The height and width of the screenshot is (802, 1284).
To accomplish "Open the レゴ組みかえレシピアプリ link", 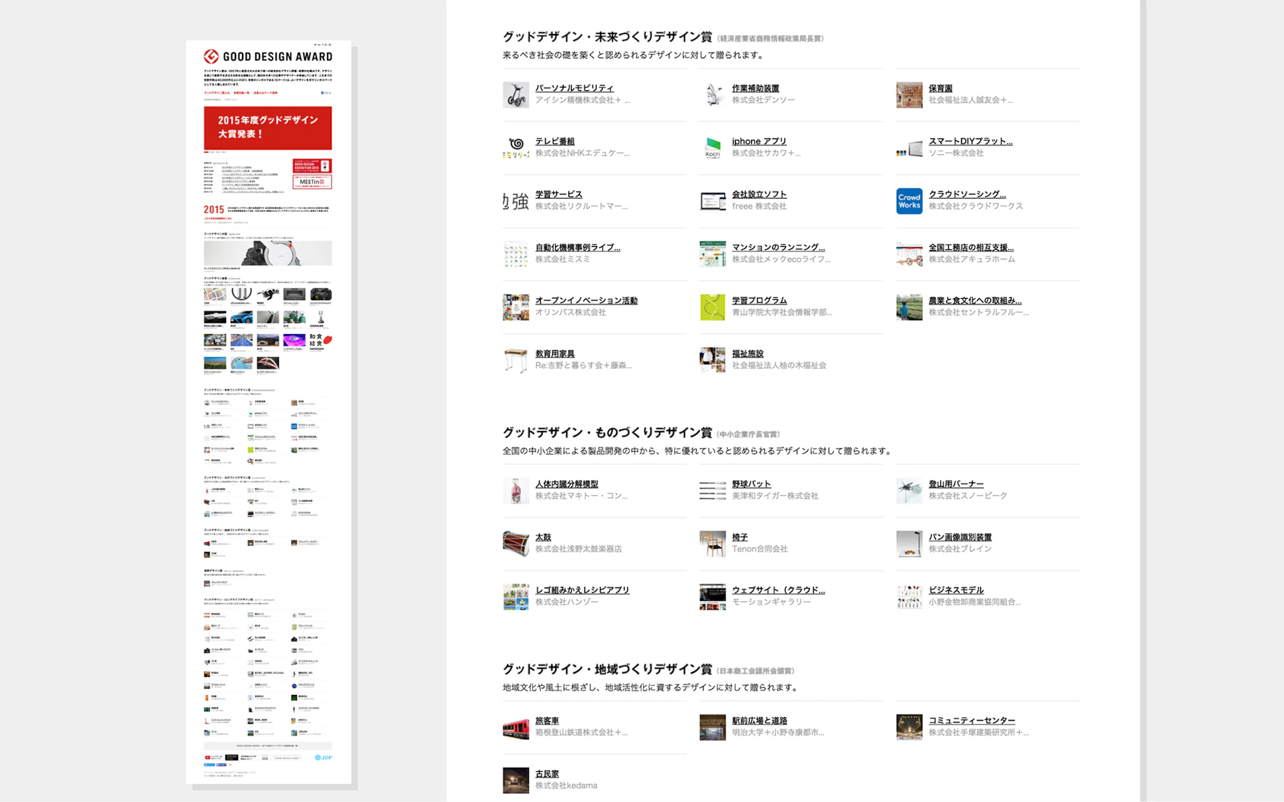I will [x=582, y=590].
